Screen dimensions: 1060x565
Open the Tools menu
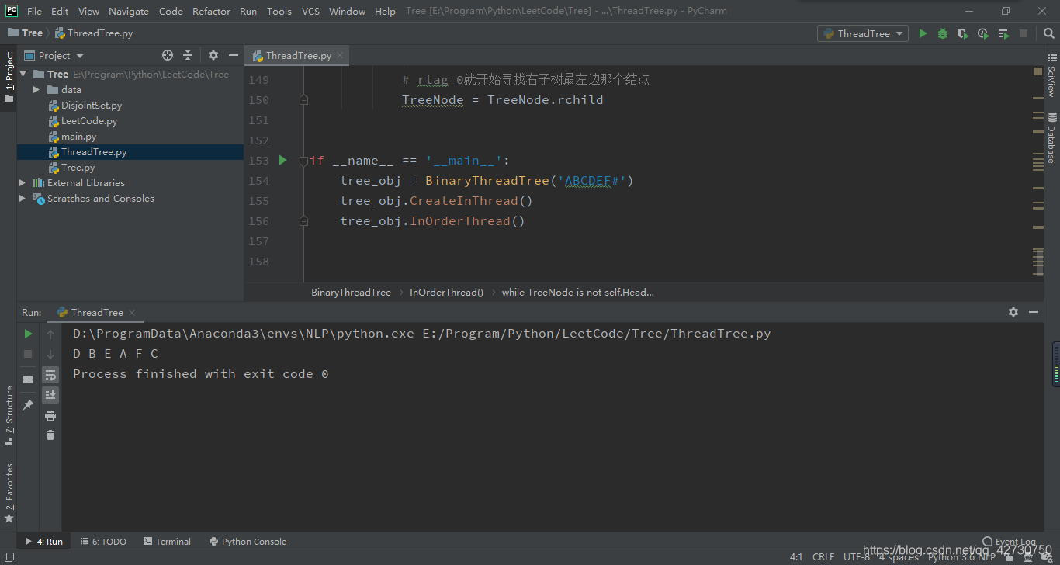[x=279, y=11]
